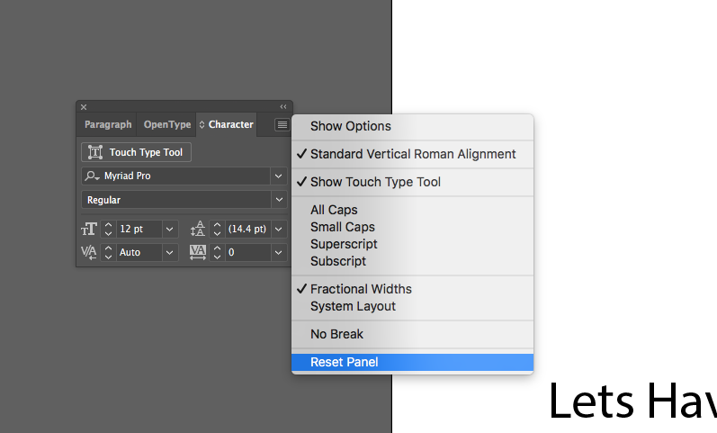Click the kerning icon beside Auto
Screen dimensions: 717x433
point(89,252)
